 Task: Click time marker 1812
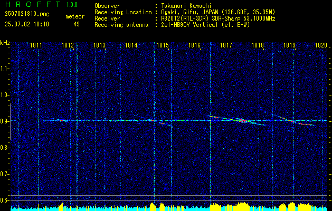click(x=68, y=45)
